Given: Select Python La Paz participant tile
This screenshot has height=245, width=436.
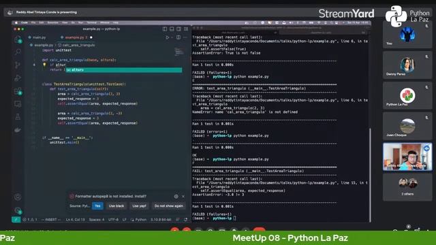Looking at the screenshot, I should [407, 95].
